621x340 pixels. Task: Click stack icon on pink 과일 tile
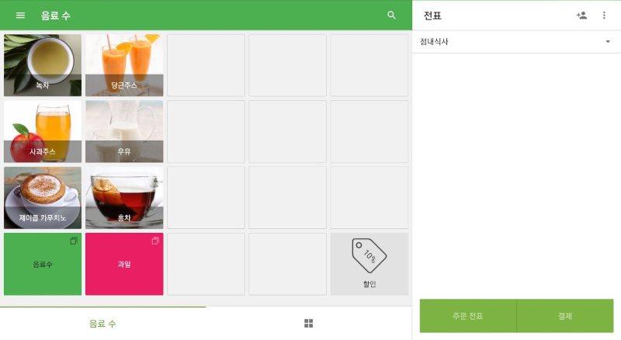pos(155,241)
